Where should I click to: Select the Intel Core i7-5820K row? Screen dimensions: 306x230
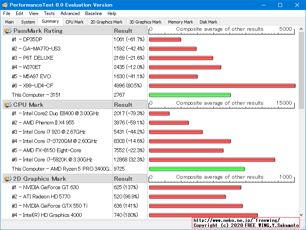tap(58, 159)
